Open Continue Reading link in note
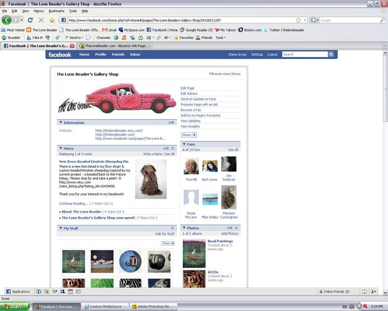 (74, 204)
